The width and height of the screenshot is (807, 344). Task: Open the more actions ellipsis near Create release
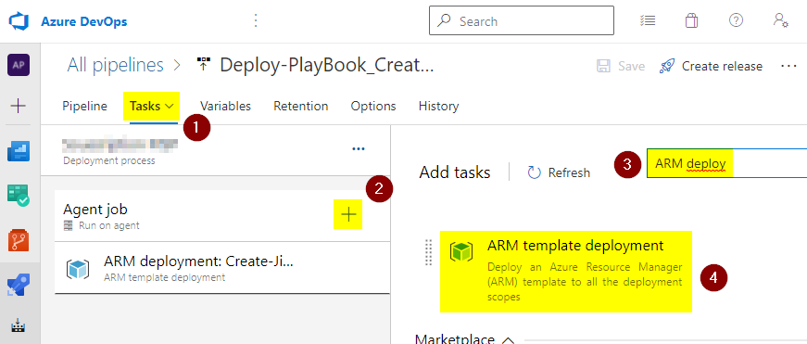point(788,67)
